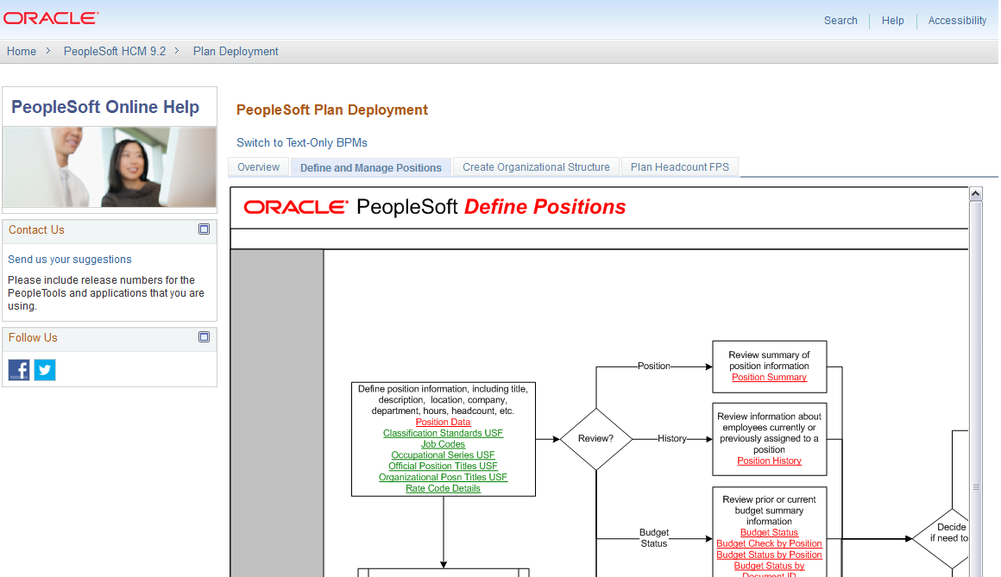Open Budget Status by Position link
Image resolution: width=1001 pixels, height=577 pixels.
[x=769, y=555]
